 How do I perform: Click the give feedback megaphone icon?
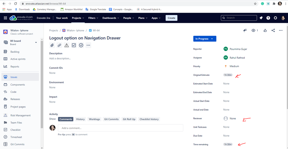(245, 31)
